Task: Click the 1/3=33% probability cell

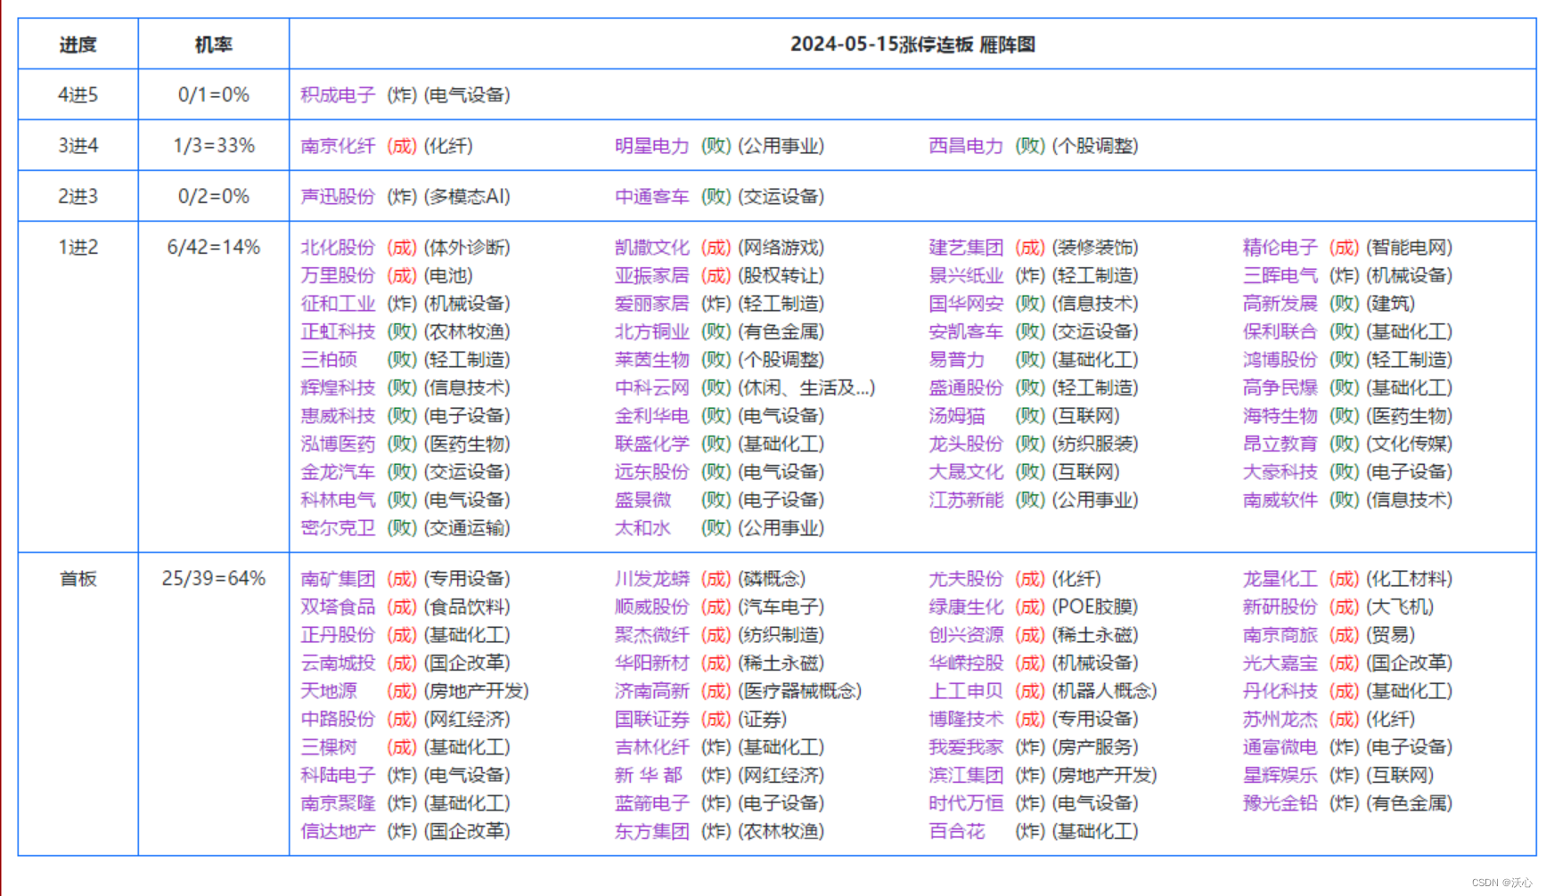Action: [x=214, y=145]
